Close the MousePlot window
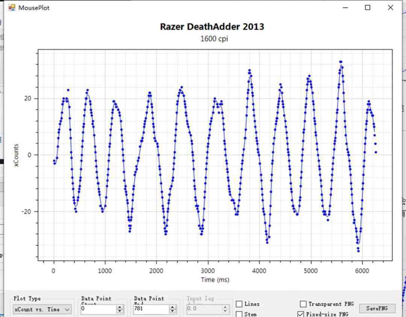Screen dimensions: 406x317 tap(391, 8)
